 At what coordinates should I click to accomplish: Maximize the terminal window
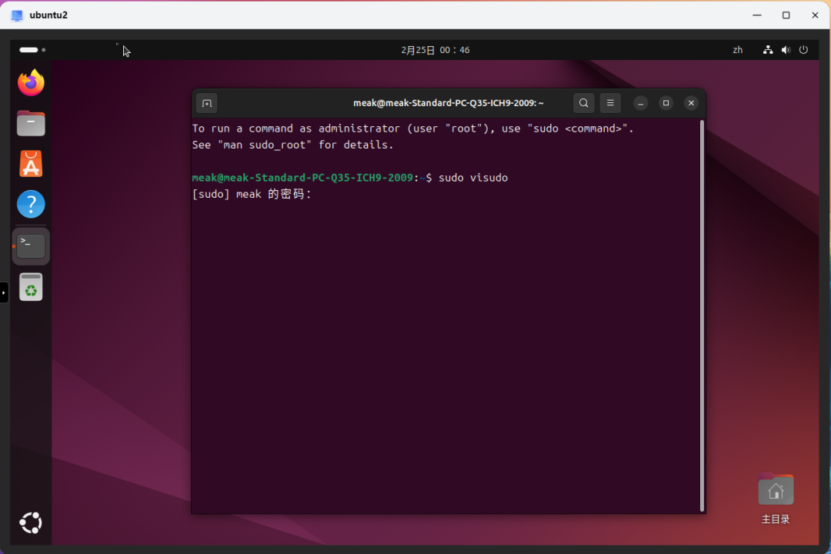666,103
